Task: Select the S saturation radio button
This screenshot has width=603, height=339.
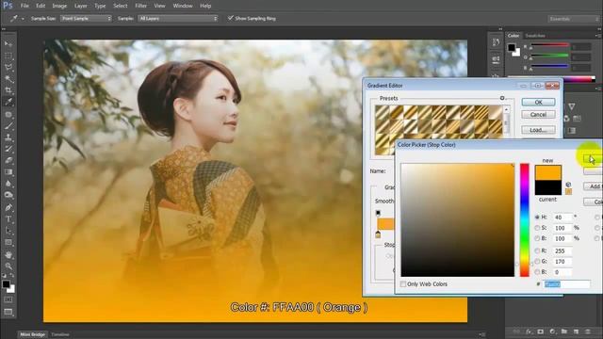Action: click(537, 228)
